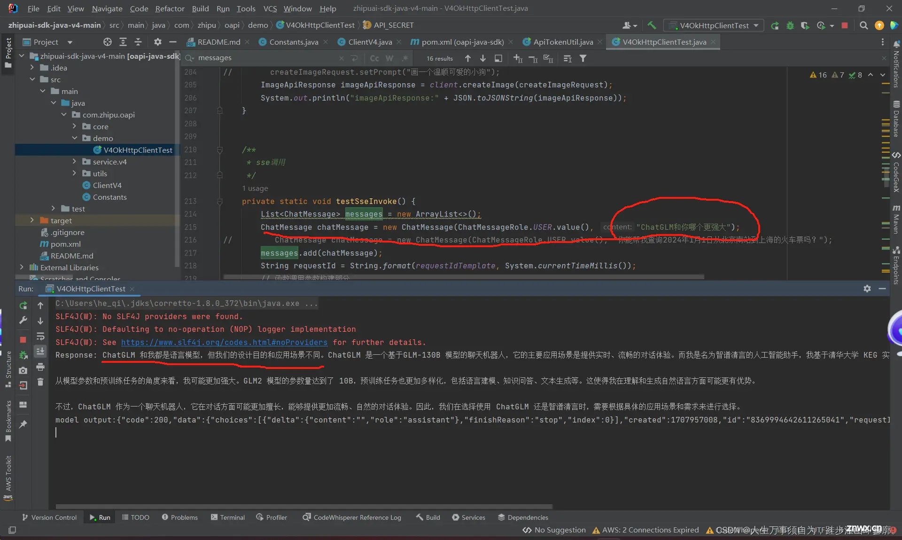
Task: Expand the core package
Action: [74, 126]
